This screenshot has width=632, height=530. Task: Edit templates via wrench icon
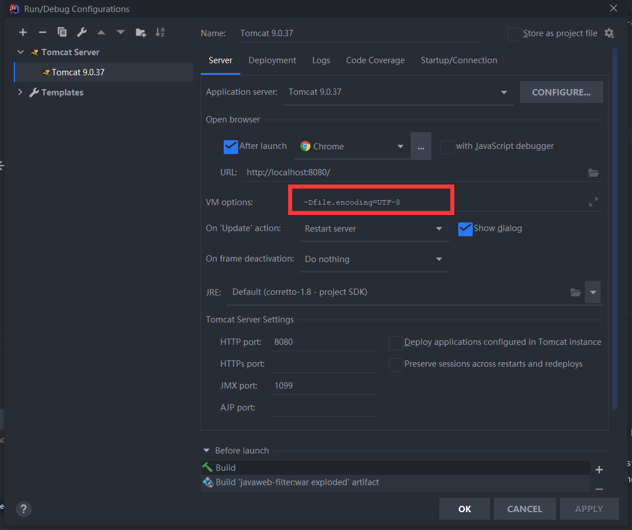(x=82, y=32)
